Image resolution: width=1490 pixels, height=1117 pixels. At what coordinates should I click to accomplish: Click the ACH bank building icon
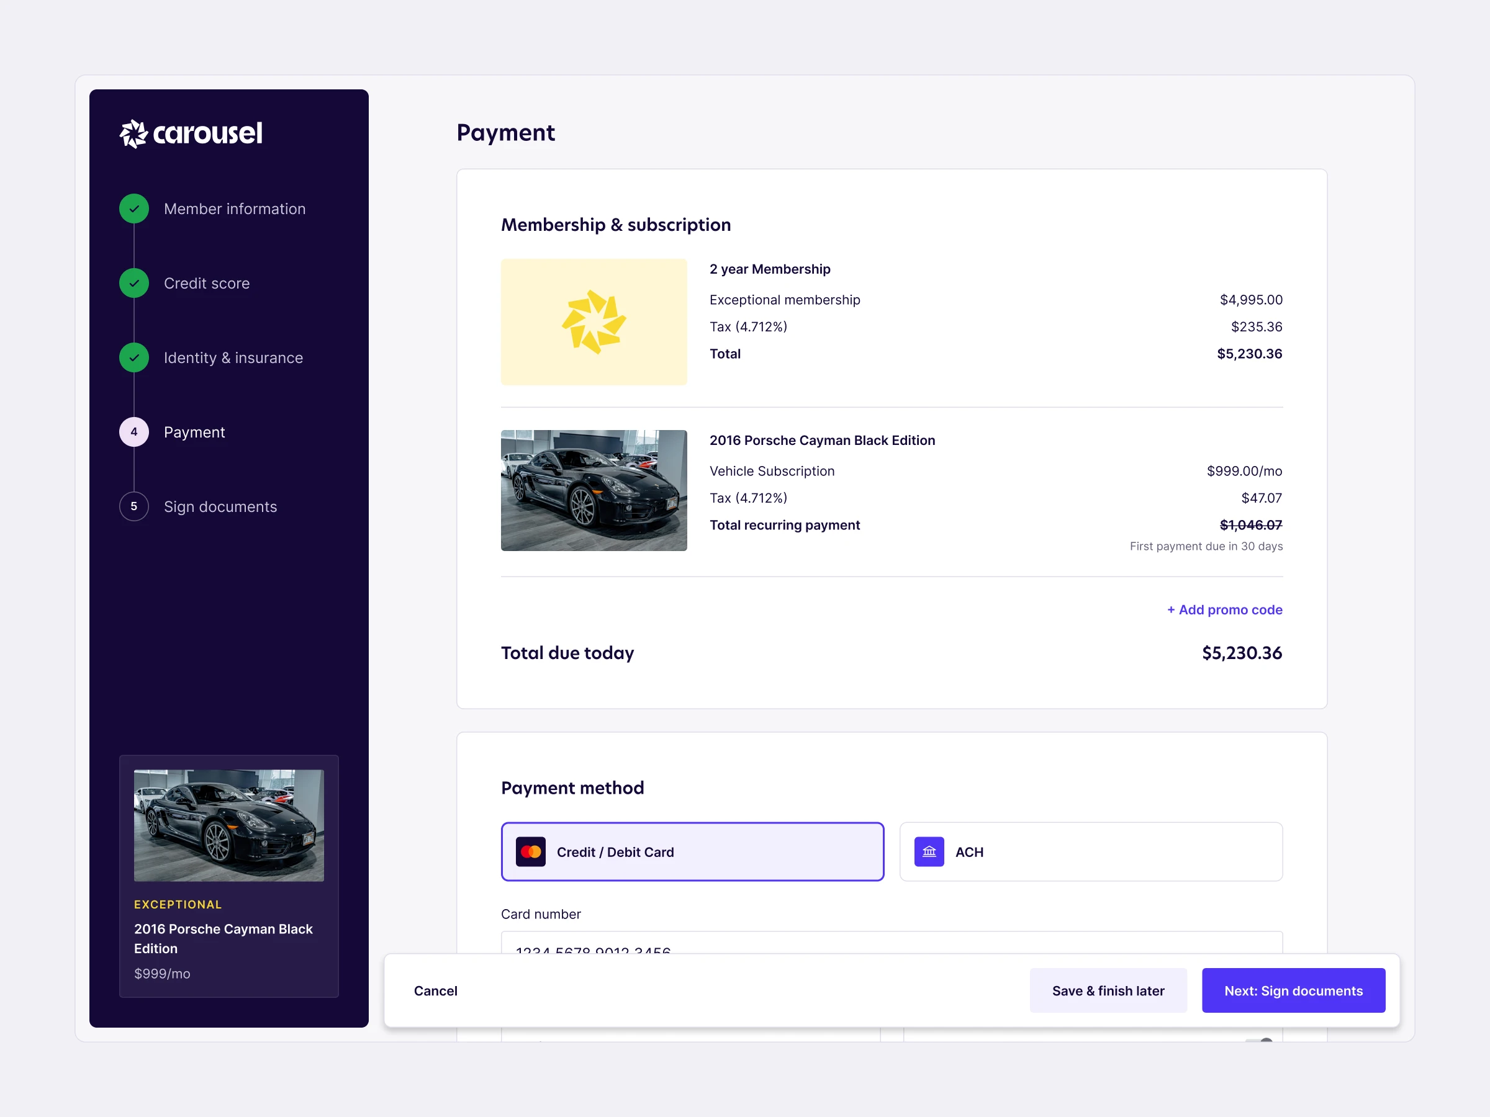(x=929, y=852)
